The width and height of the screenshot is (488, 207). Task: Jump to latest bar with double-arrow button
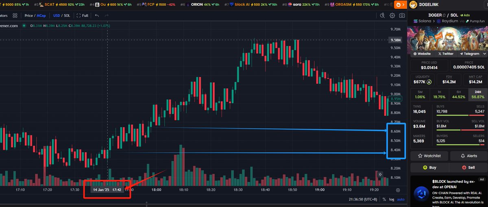coord(381,174)
